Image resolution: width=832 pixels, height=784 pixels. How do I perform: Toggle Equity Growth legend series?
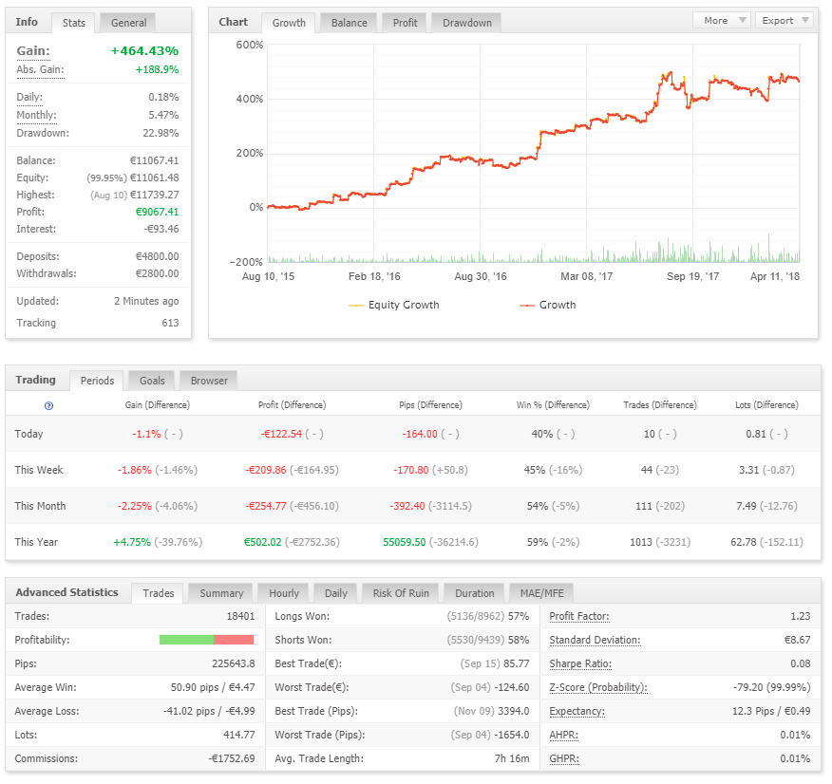coord(394,305)
